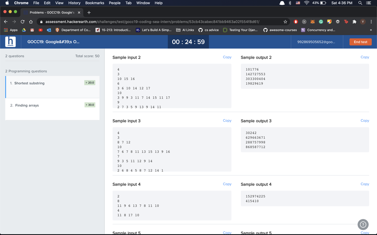Viewport: 377px width, 235px height.
Task: Click the MetaMask fox extension icon
Action: click(x=313, y=21)
